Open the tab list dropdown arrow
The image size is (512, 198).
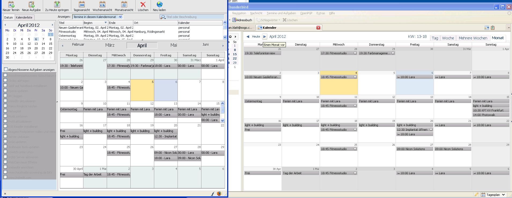point(509,28)
